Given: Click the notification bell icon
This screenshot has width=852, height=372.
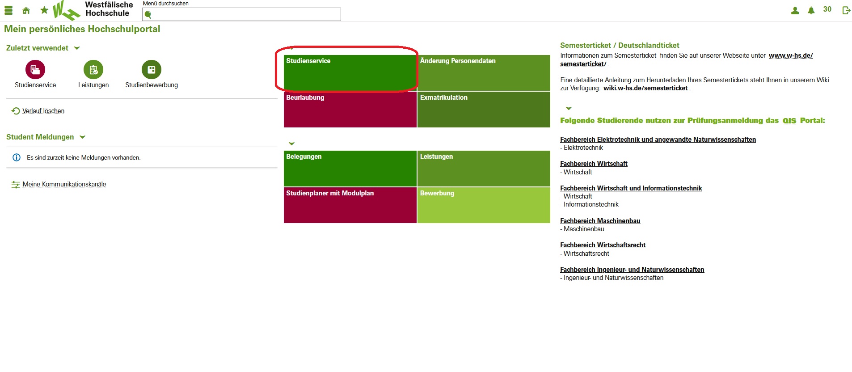Looking at the screenshot, I should pyautogui.click(x=811, y=10).
